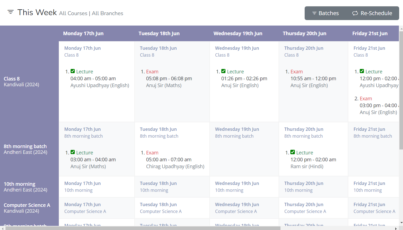Click the '04:00 am - 05:00 am' time
The image size is (403, 230).
[x=93, y=79]
